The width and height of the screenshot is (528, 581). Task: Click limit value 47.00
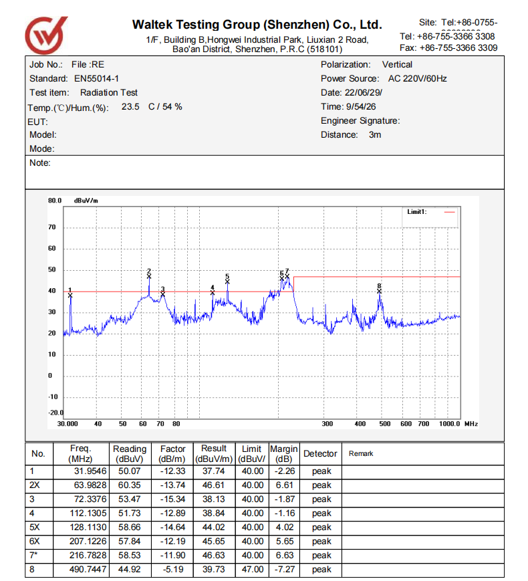coord(253,570)
